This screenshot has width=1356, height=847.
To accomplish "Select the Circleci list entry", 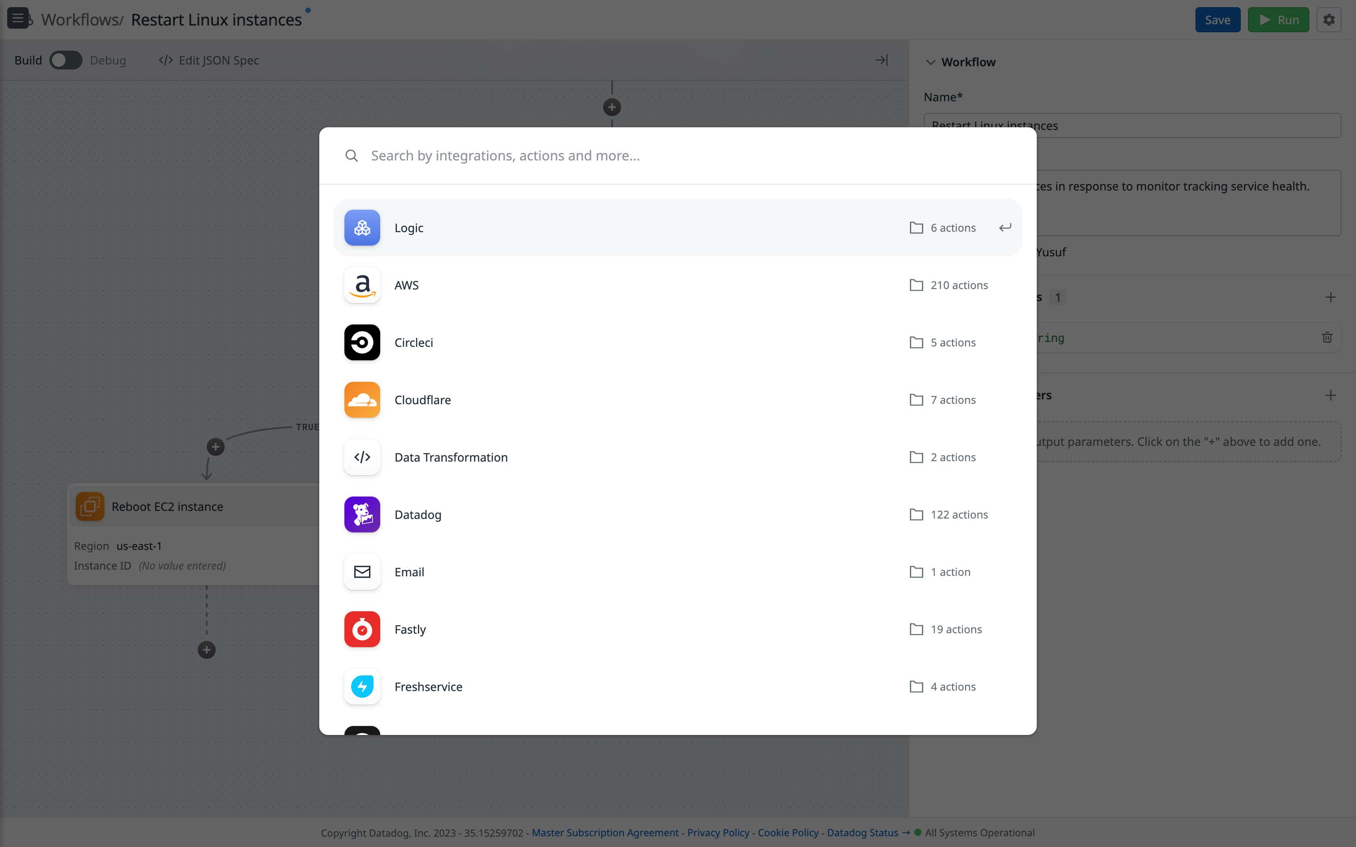I will (x=678, y=342).
